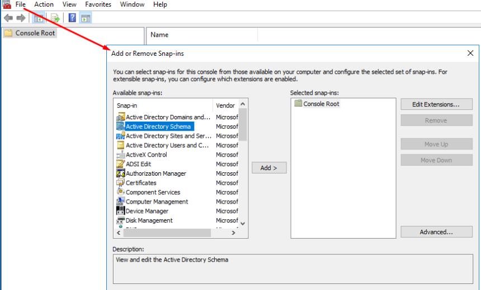
Task: Click the Move Down button
Action: 436,160
